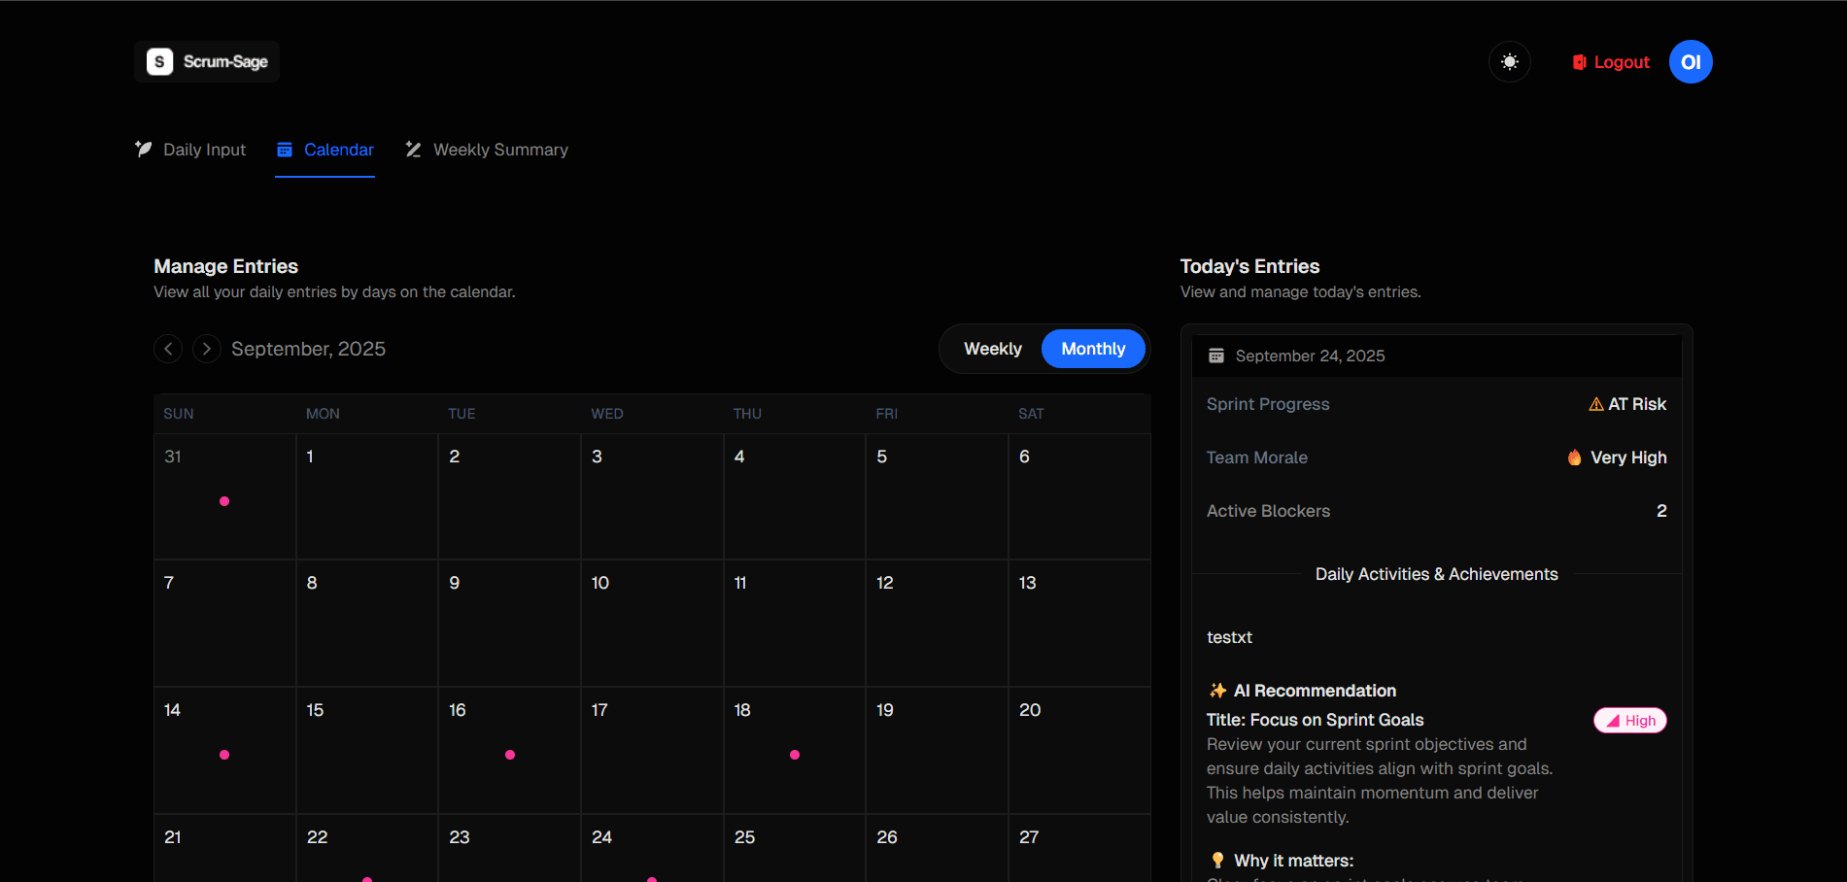The image size is (1847, 882).
Task: Click the "Today's Entries" heading
Action: click(1249, 266)
